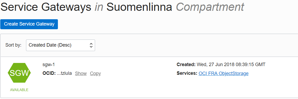Open the OCI FRA ObjectStorage service link
Image resolution: width=298 pixels, height=99 pixels.
(x=224, y=73)
